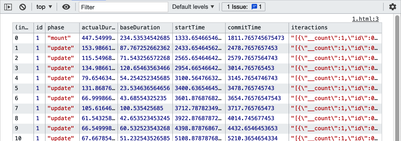Click the 1 Issue button

[243, 7]
